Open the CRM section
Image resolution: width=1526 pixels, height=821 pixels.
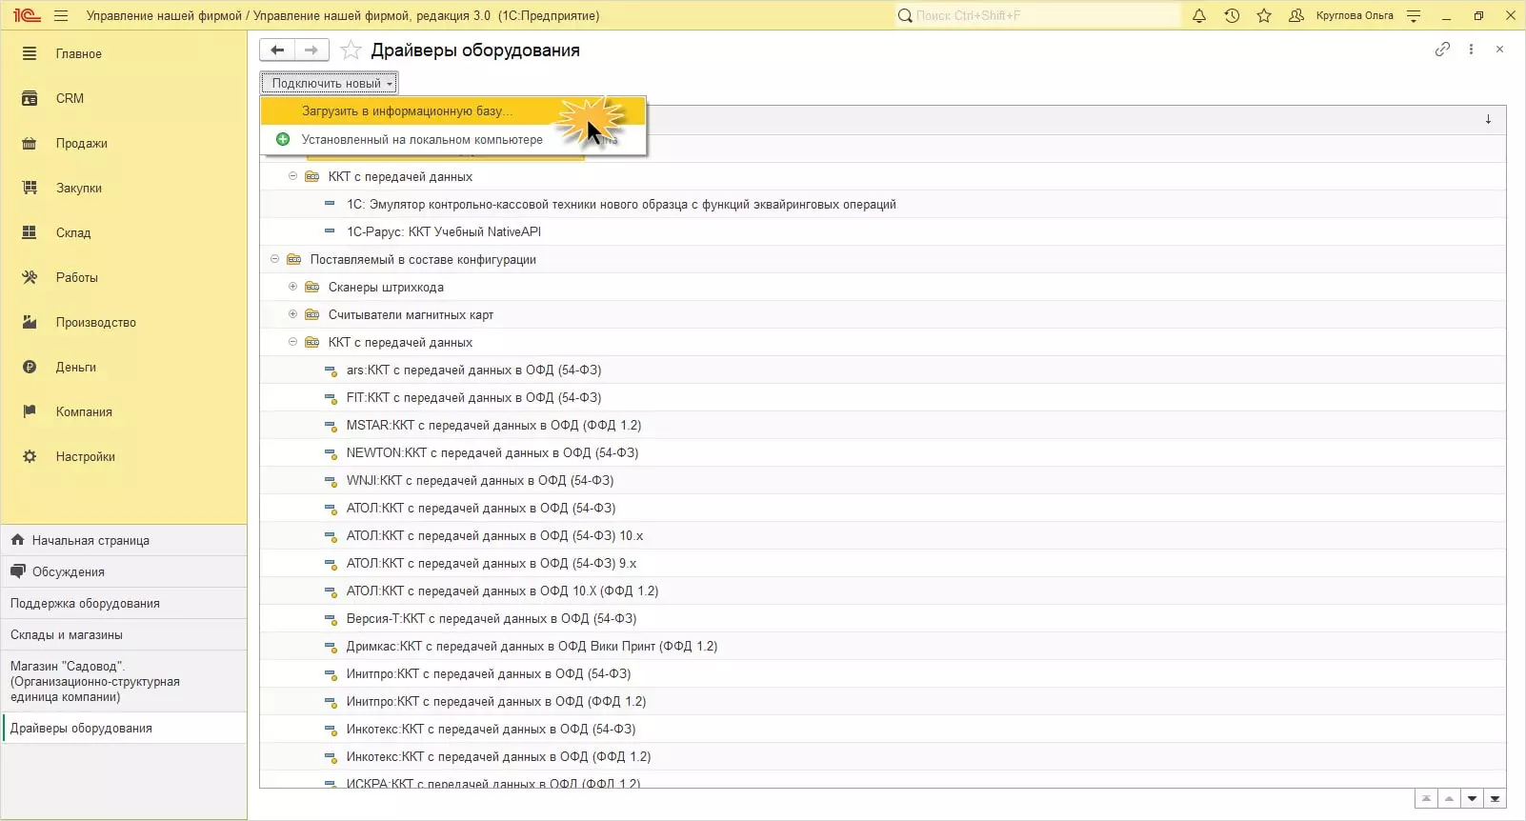pos(124,98)
